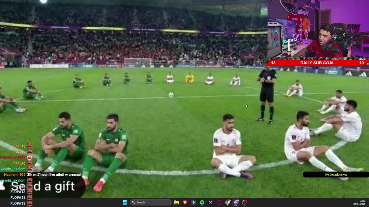Open File Explorer from the taskbar
The width and height of the screenshot is (369, 207).
point(176,202)
